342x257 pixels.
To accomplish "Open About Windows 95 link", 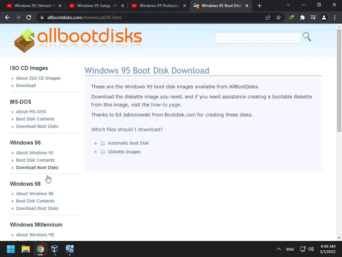I will (35, 153).
